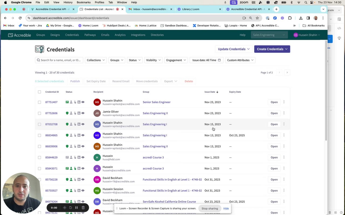Open macOS Spotlight search in the menu bar
Image resolution: width=345 pixels, height=215 pixels.
pos(306,2)
